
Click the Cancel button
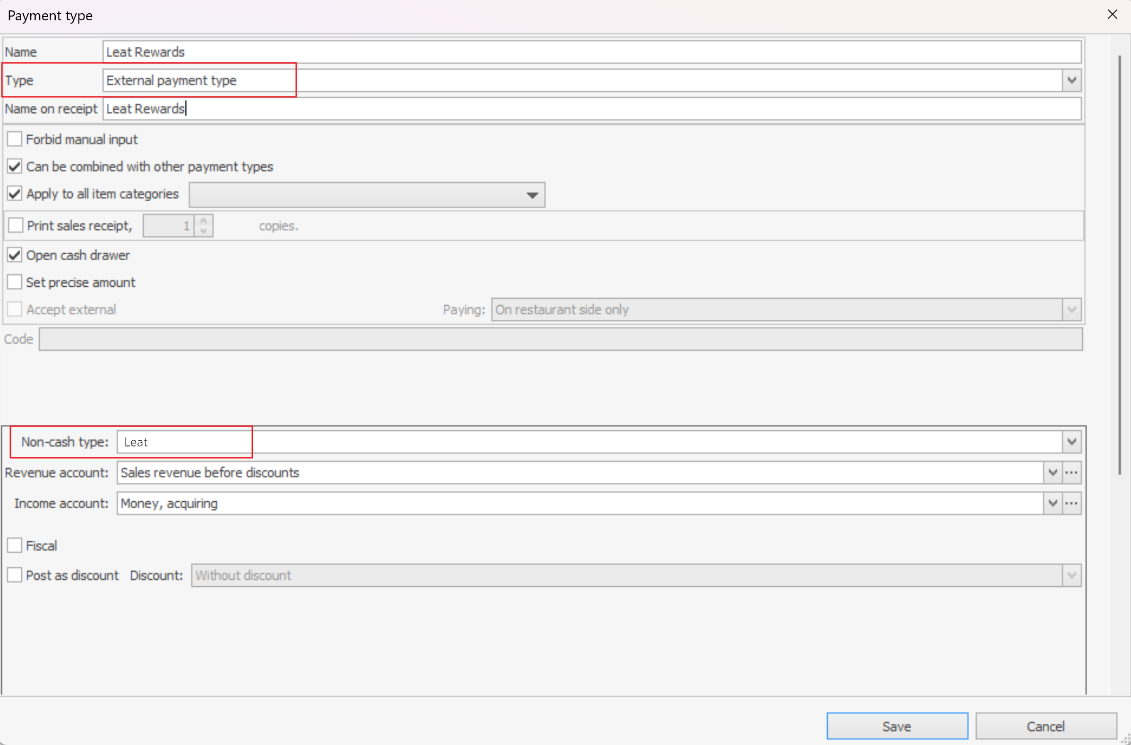tap(1045, 726)
